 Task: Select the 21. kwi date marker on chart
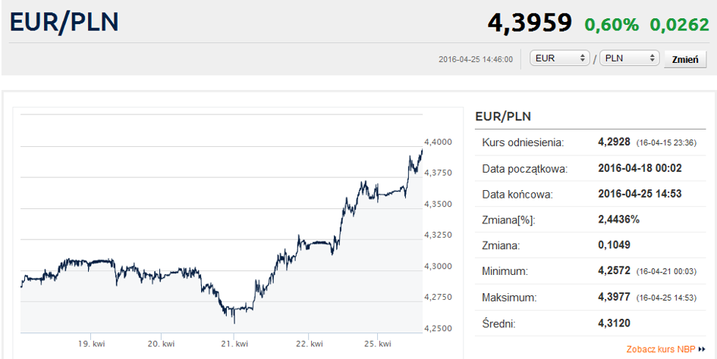click(x=236, y=344)
